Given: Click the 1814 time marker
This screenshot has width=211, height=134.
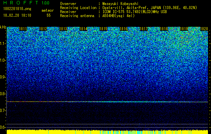Looking at the screenshot, I should pyautogui.click(x=84, y=29).
